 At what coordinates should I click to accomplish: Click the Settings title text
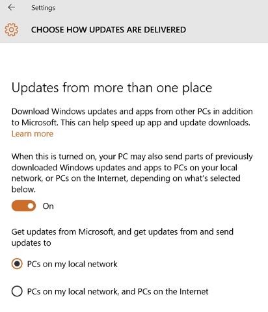click(x=43, y=8)
